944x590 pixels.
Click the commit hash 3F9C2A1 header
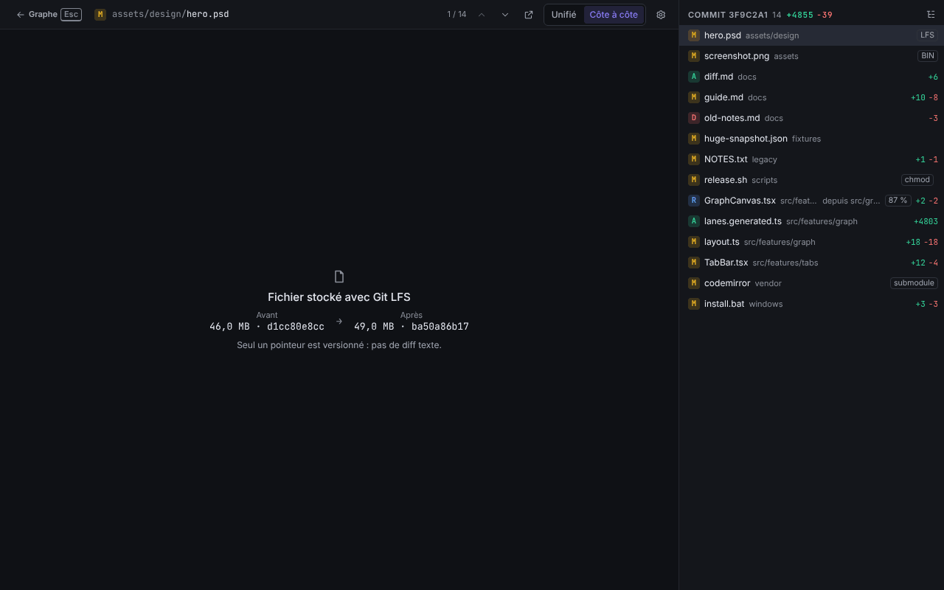728,15
